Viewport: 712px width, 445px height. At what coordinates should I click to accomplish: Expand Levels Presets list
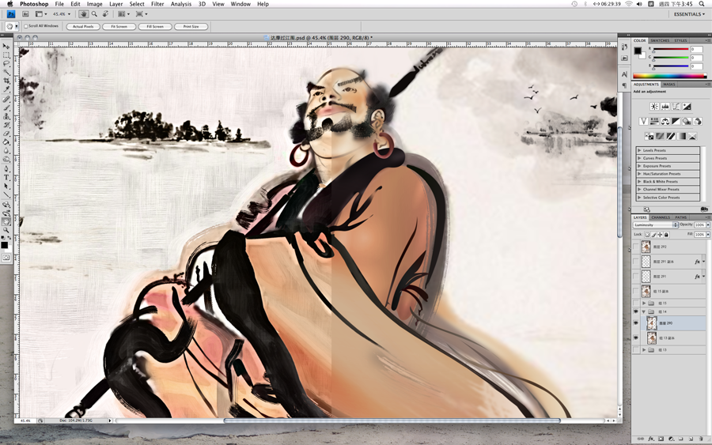point(639,150)
